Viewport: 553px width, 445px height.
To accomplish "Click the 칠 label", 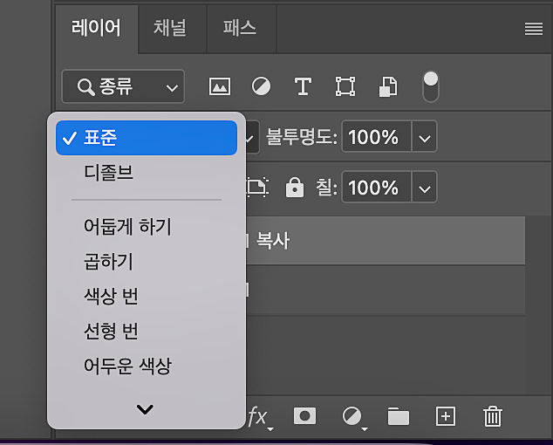I will point(326,187).
